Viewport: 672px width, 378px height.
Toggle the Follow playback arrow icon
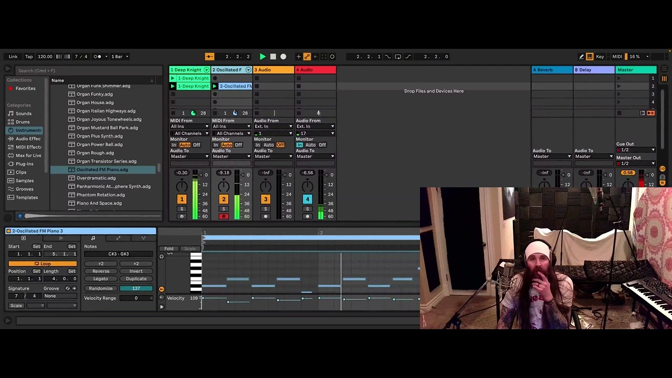point(209,56)
